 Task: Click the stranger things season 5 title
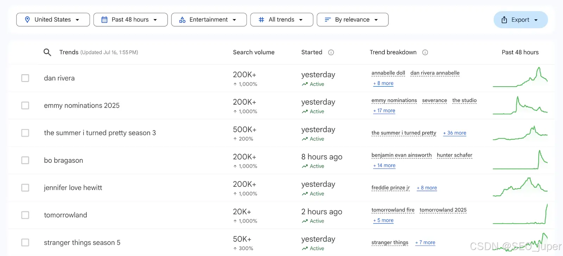point(82,243)
